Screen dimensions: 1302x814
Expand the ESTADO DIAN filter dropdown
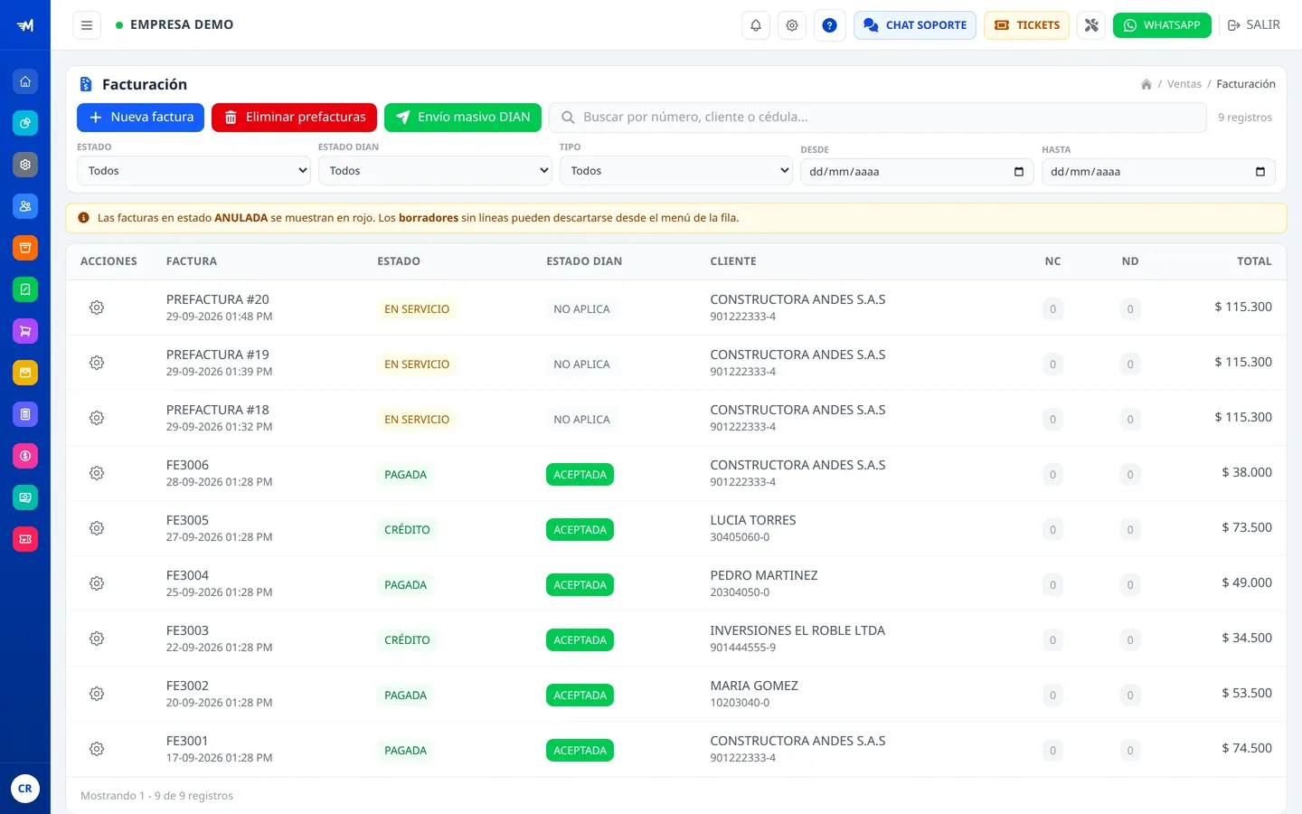pyautogui.click(x=435, y=171)
